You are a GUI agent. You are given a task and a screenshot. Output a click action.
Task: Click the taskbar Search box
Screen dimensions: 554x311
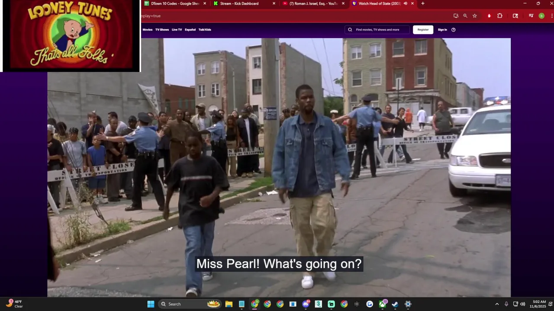(x=190, y=304)
